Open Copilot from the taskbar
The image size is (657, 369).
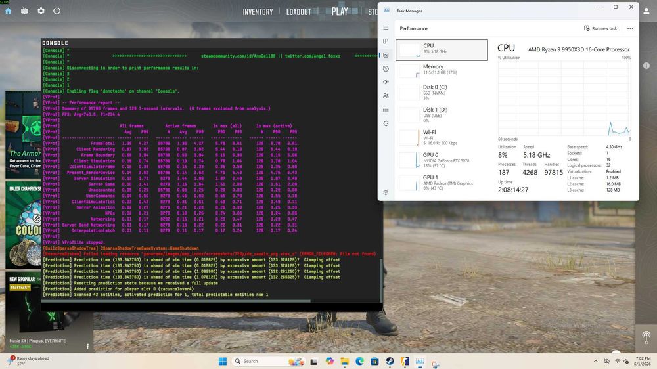tap(329, 362)
